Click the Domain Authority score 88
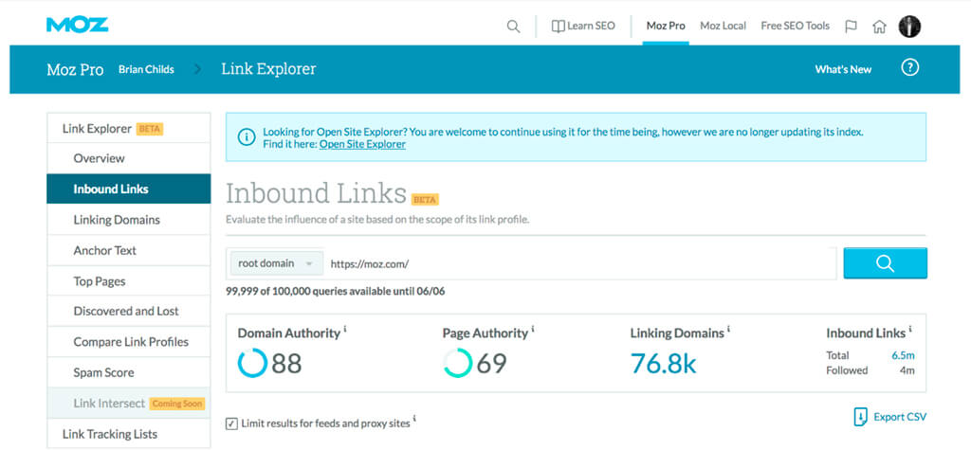This screenshot has width=971, height=450. coord(286,364)
